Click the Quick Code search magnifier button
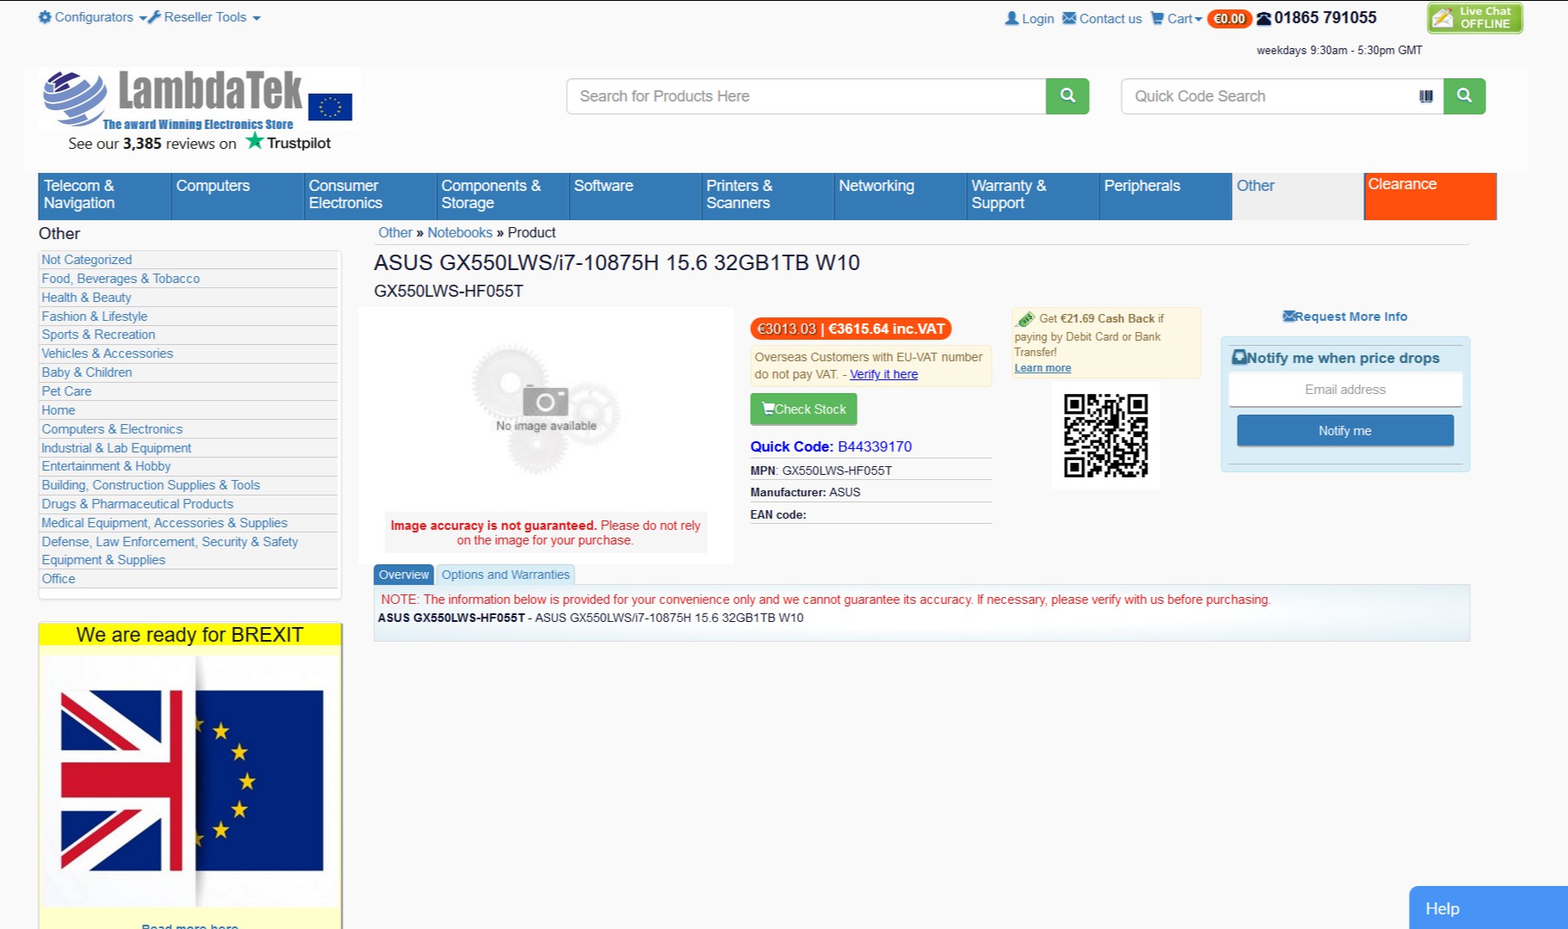1568x929 pixels. 1464,96
